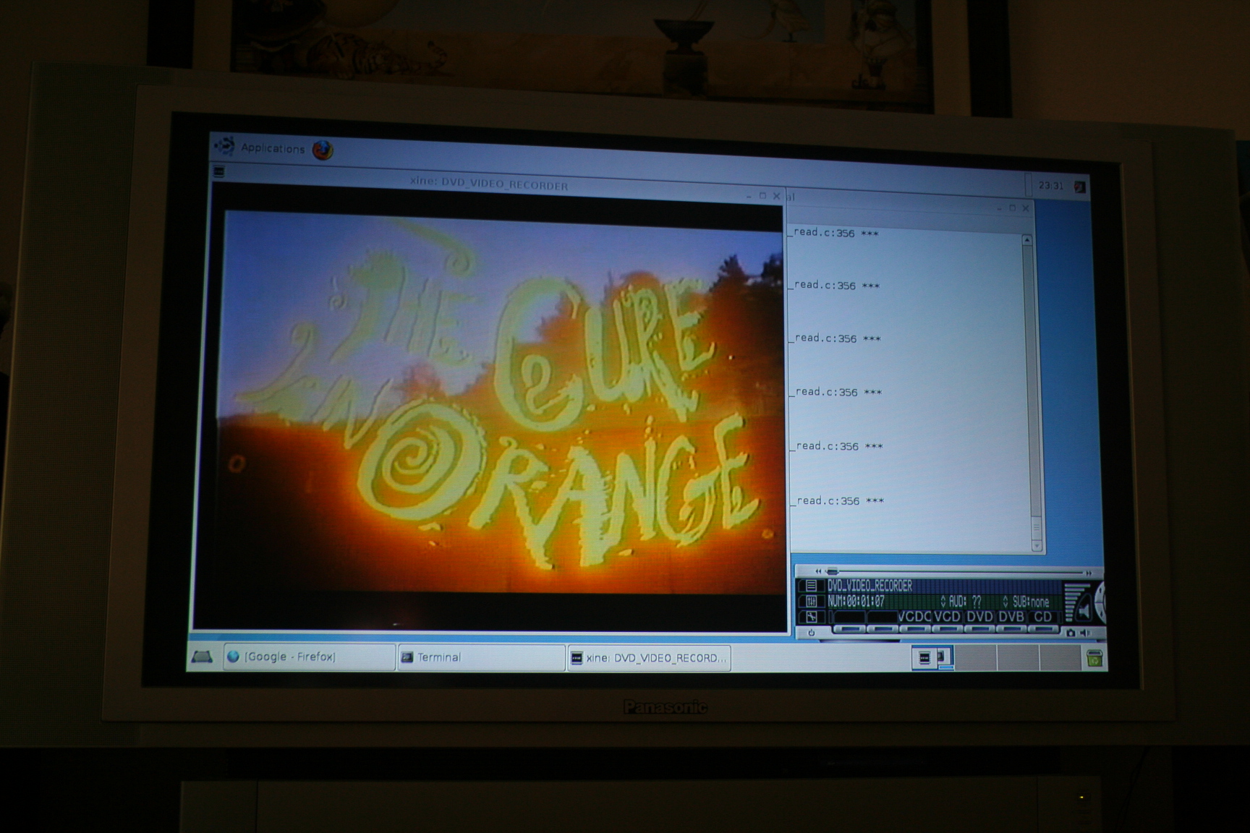
Task: Fast-forward using the double-right arrow
Action: point(1089,573)
